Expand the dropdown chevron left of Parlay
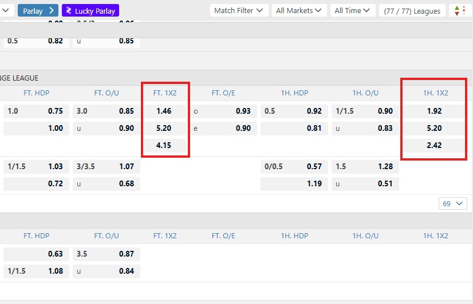Viewport: 473px width, 304px height. 5,10
